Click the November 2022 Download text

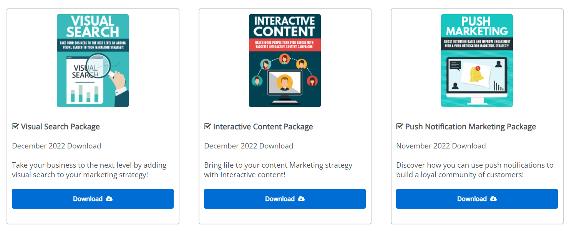point(441,146)
